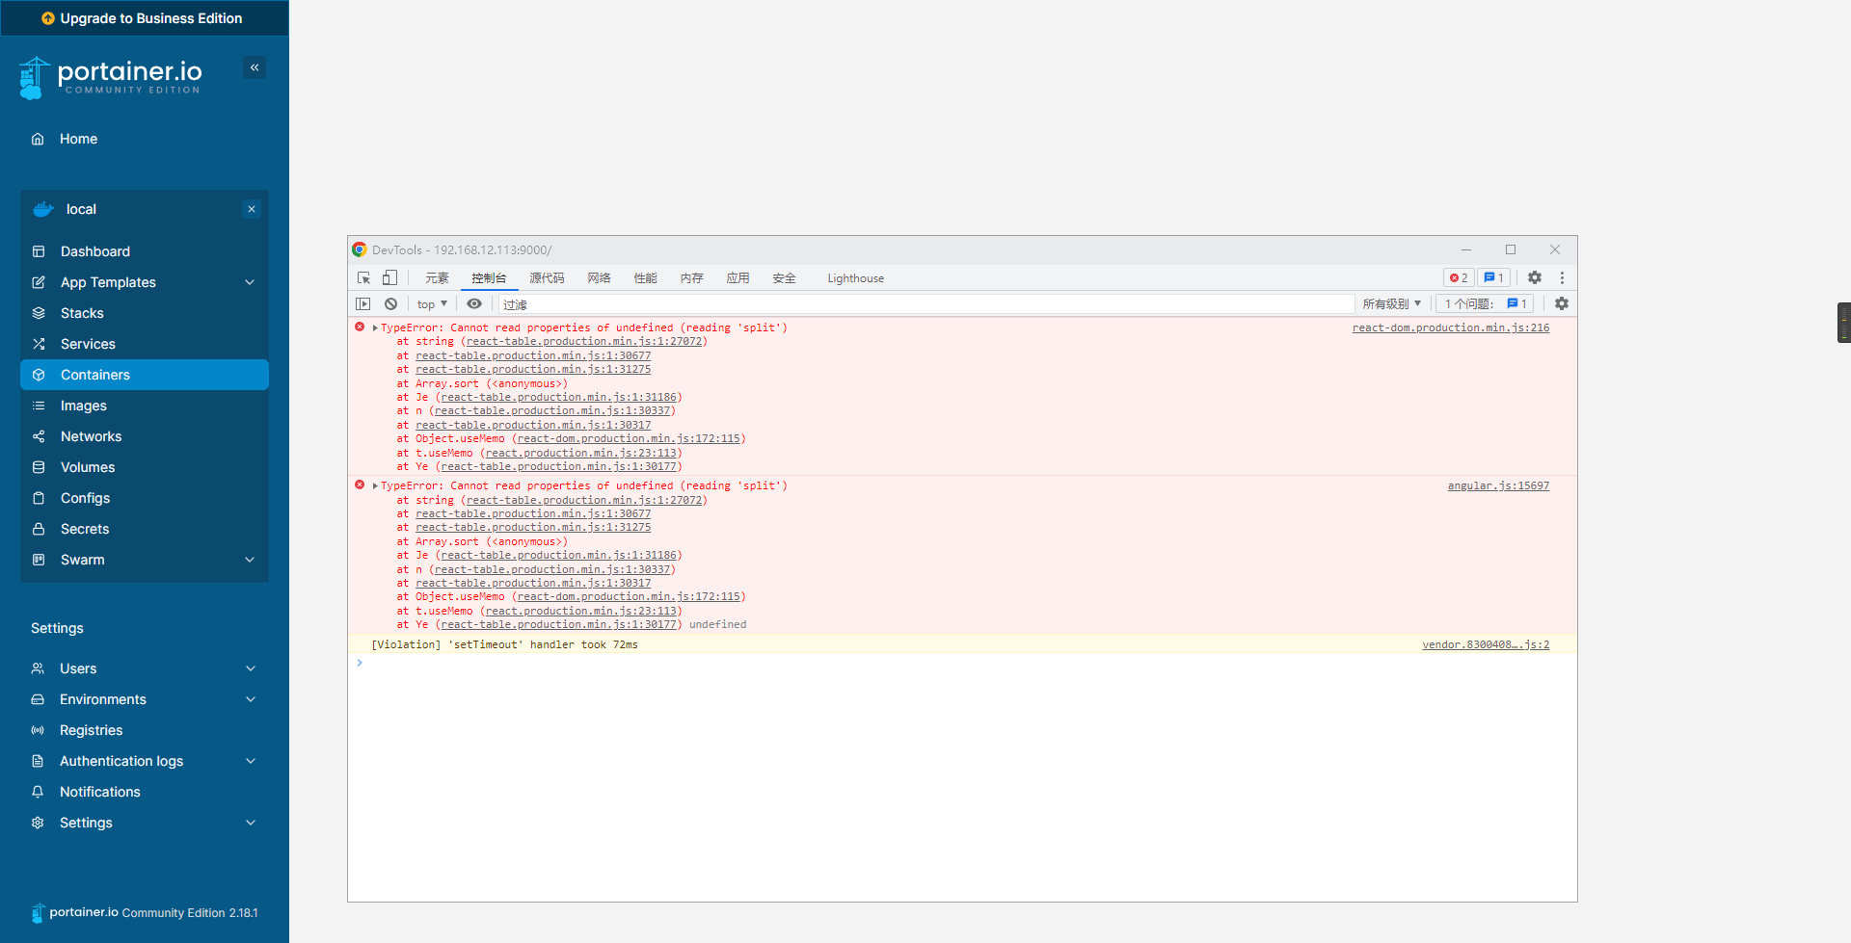
Task: Select the inspect element picker tool
Action: (363, 277)
